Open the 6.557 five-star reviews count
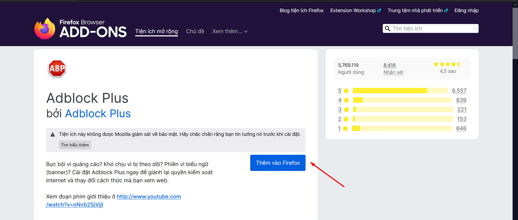 (x=459, y=91)
